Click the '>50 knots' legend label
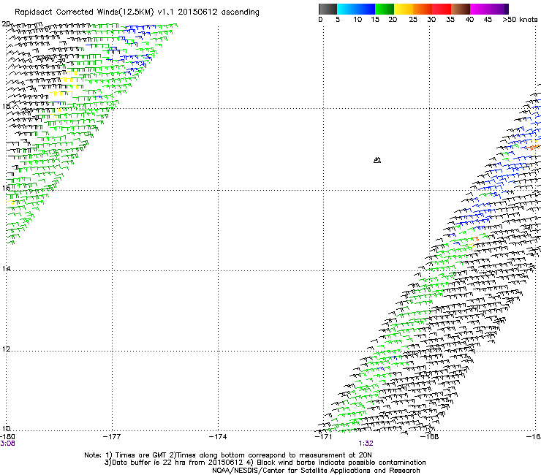This screenshot has height=475, width=541. point(520,20)
